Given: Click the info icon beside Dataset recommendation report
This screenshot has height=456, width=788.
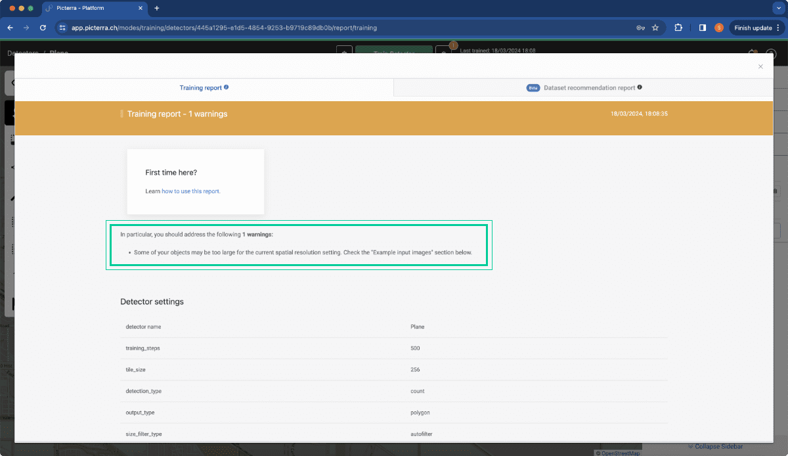Looking at the screenshot, I should tap(640, 87).
